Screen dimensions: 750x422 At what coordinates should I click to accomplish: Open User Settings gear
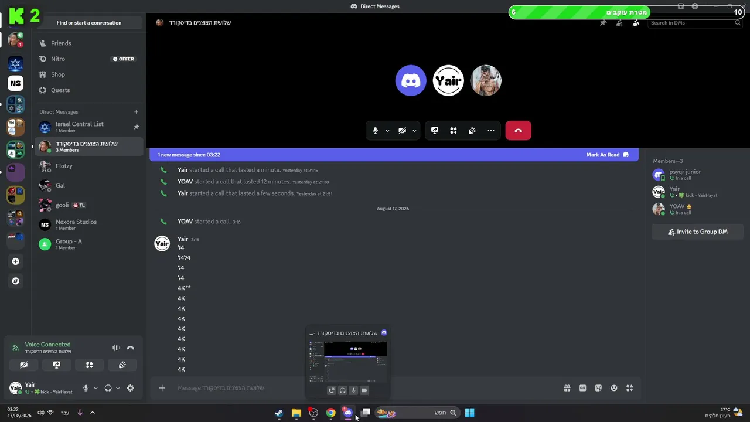tap(130, 388)
